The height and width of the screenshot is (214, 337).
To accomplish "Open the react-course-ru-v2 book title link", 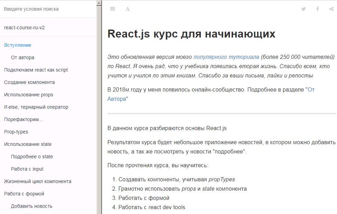I will point(24,28).
